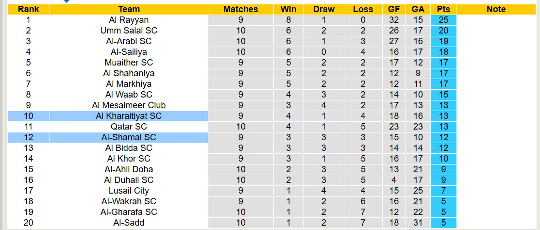Click the Win column header

(x=288, y=9)
